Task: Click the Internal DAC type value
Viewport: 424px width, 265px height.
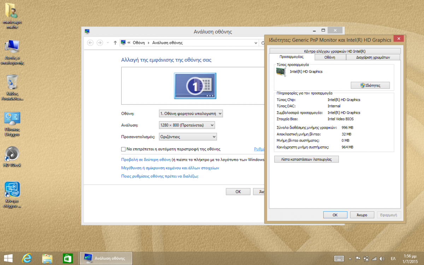Action: click(x=334, y=106)
